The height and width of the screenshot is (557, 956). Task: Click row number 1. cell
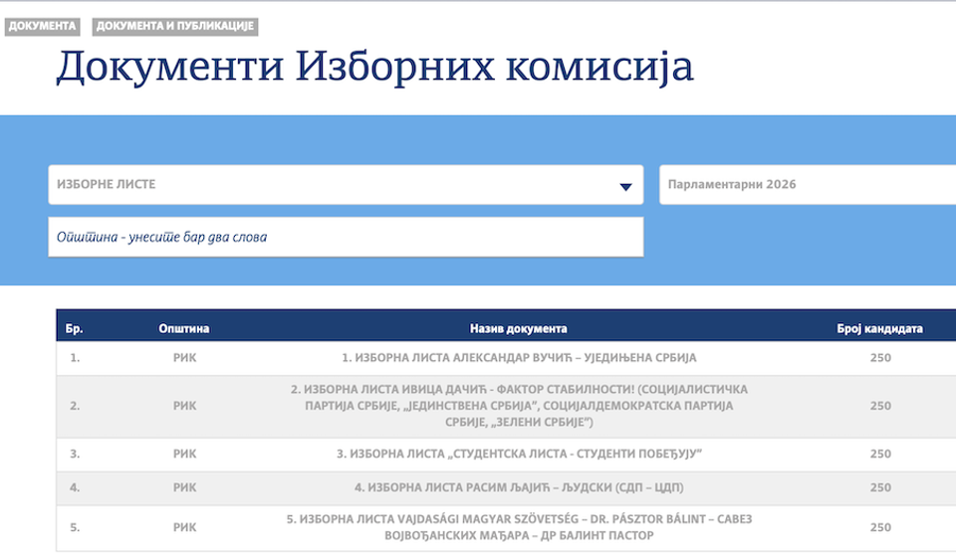pyautogui.click(x=75, y=358)
